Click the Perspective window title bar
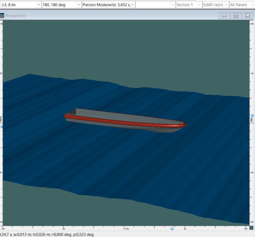Screen dimensions: 255x237 pos(104,16)
